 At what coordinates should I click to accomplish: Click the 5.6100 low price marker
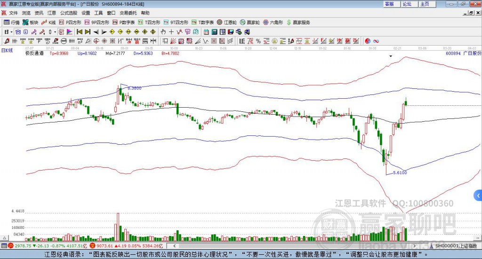pyautogui.click(x=400, y=173)
